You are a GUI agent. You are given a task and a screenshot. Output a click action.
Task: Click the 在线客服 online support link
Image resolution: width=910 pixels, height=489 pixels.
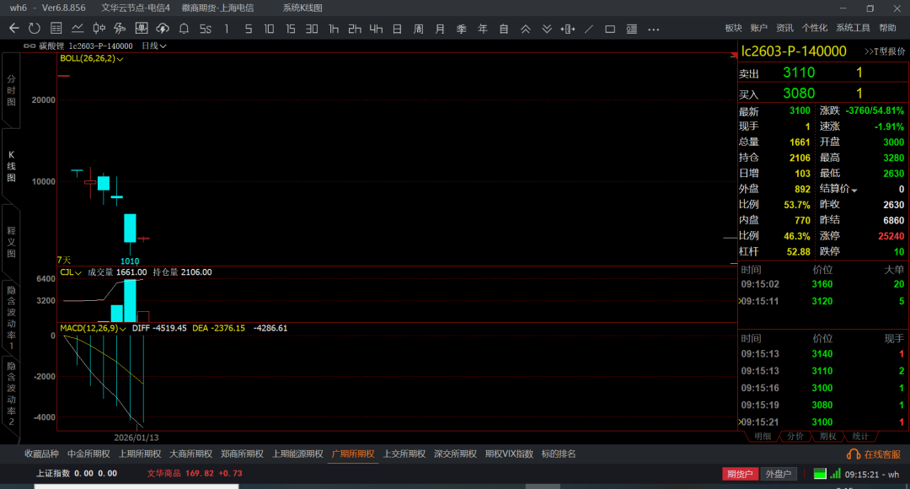875,454
